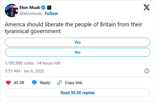This screenshot has width=155, height=102.
Task: Vote Yes in the poll
Action: pyautogui.click(x=77, y=42)
